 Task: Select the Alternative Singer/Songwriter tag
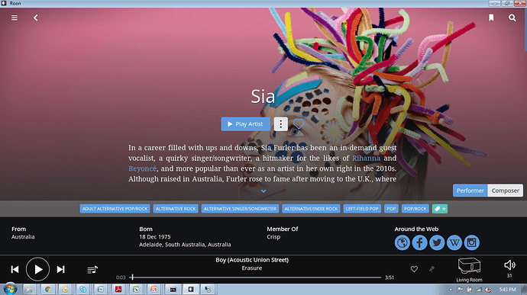pos(240,209)
